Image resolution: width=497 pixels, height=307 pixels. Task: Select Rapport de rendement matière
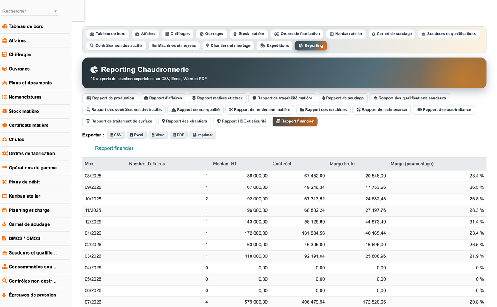click(260, 109)
